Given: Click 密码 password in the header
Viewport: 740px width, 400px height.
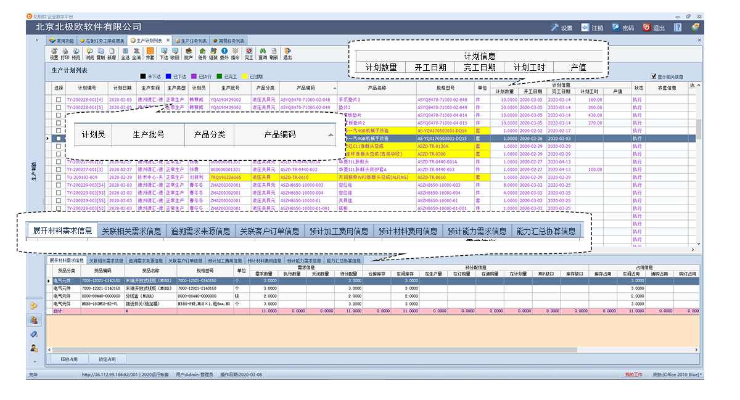Looking at the screenshot, I should pos(623,28).
